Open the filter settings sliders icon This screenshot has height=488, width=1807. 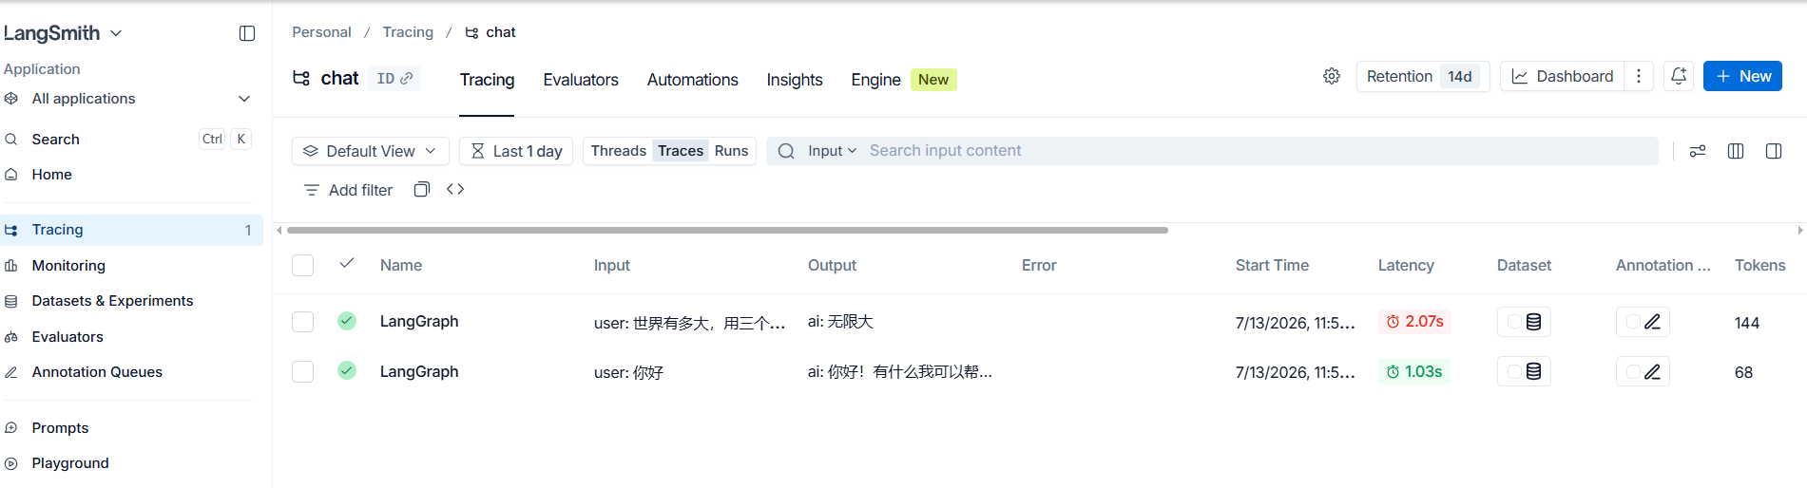[1698, 151]
